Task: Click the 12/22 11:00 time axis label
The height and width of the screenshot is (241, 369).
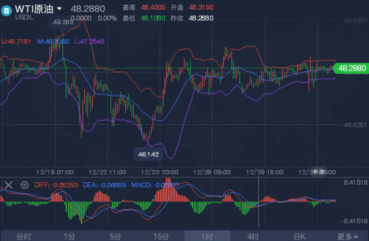Action: point(107,172)
